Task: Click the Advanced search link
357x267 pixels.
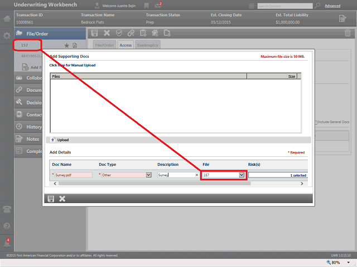Action: click(332, 6)
